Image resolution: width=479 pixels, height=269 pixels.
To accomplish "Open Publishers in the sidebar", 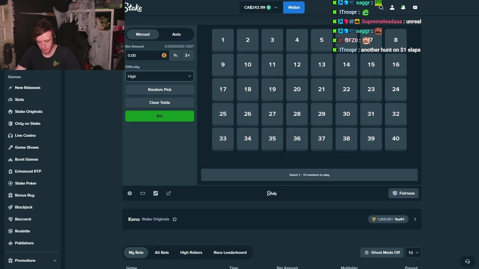I will [24, 243].
